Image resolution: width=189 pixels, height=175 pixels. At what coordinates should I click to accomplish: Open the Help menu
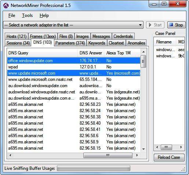pos(44,15)
